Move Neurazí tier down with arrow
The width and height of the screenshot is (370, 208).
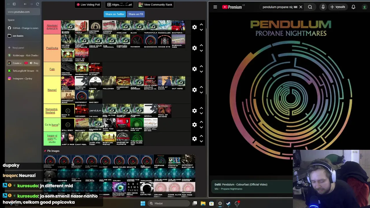pos(201,92)
